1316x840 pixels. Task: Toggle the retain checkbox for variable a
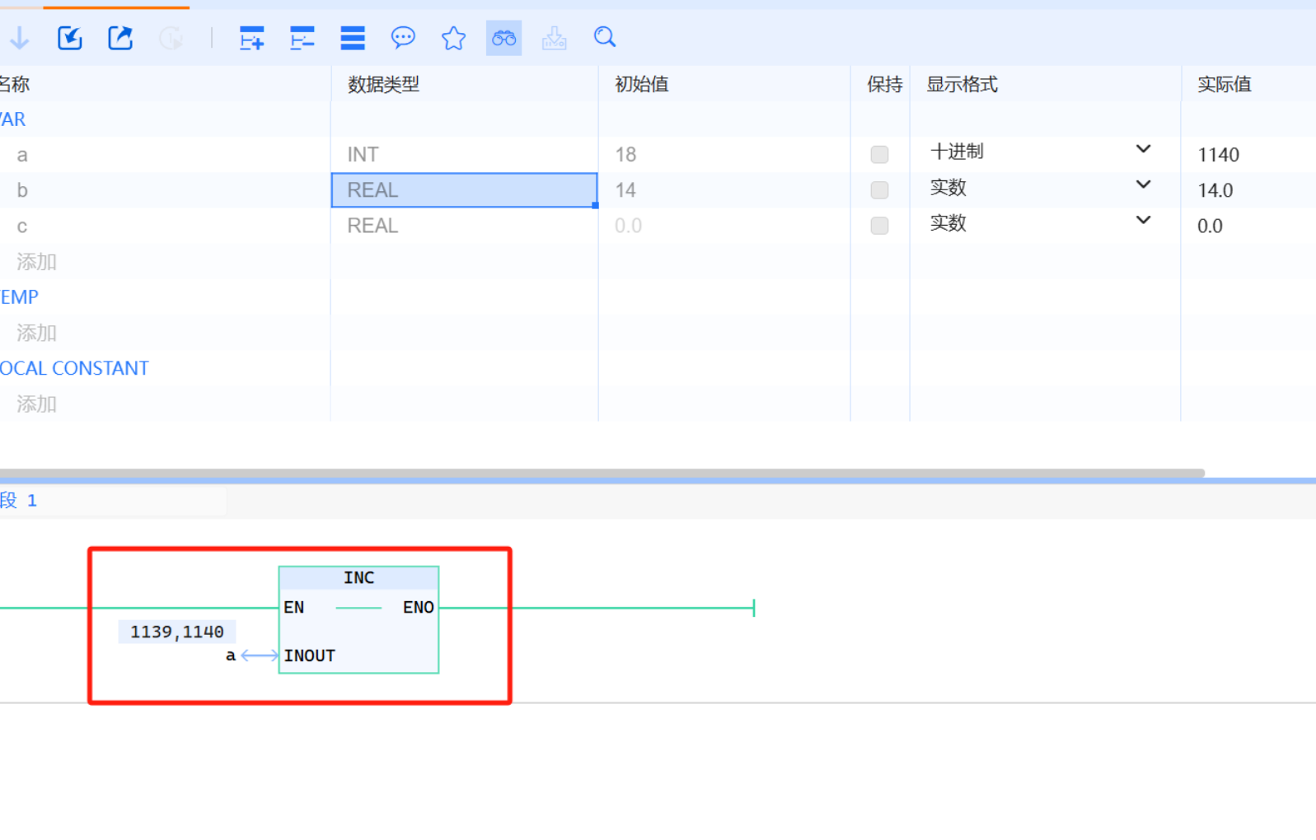point(879,155)
